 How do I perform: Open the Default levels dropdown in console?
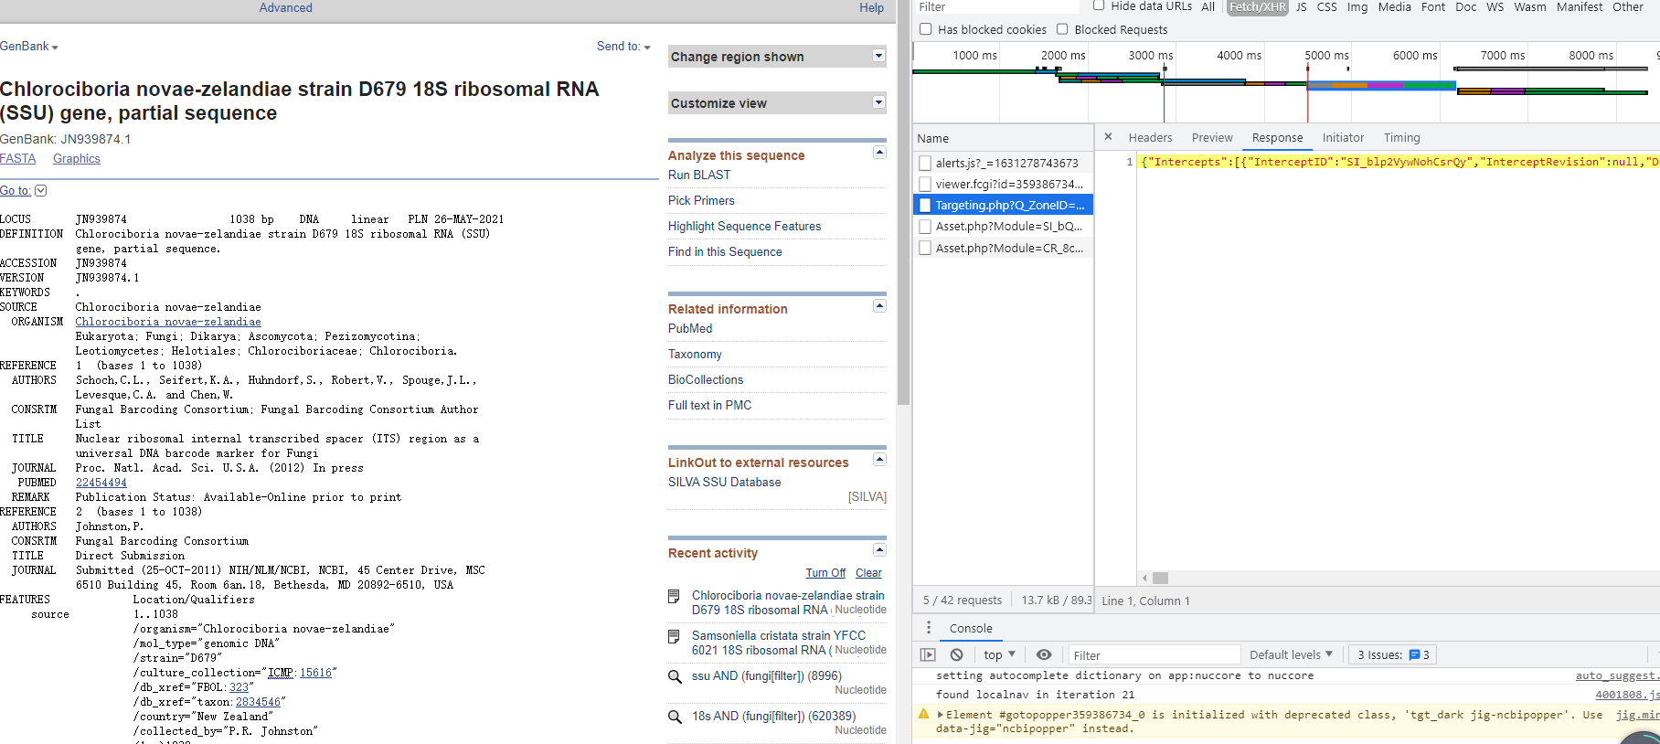[x=1291, y=654]
